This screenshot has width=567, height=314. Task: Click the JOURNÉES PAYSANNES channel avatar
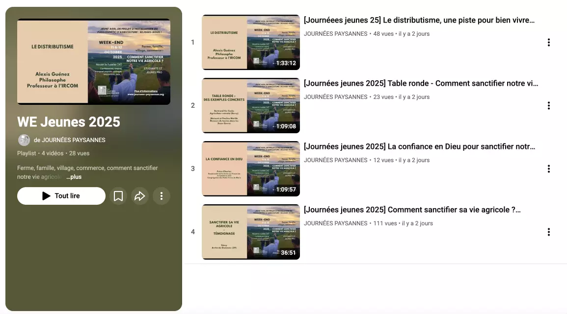(24, 140)
